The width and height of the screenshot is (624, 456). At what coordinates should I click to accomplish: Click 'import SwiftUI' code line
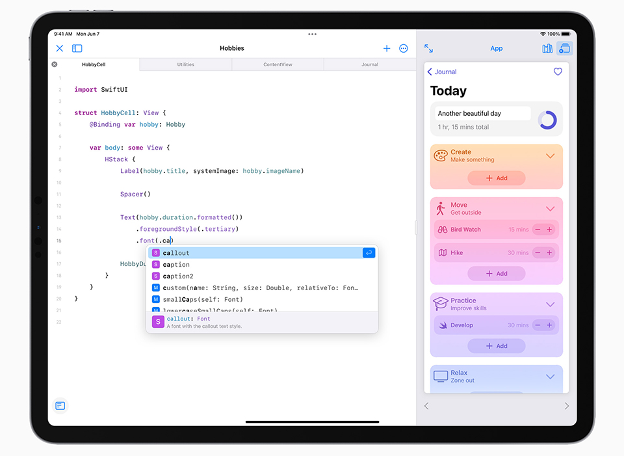[101, 90]
